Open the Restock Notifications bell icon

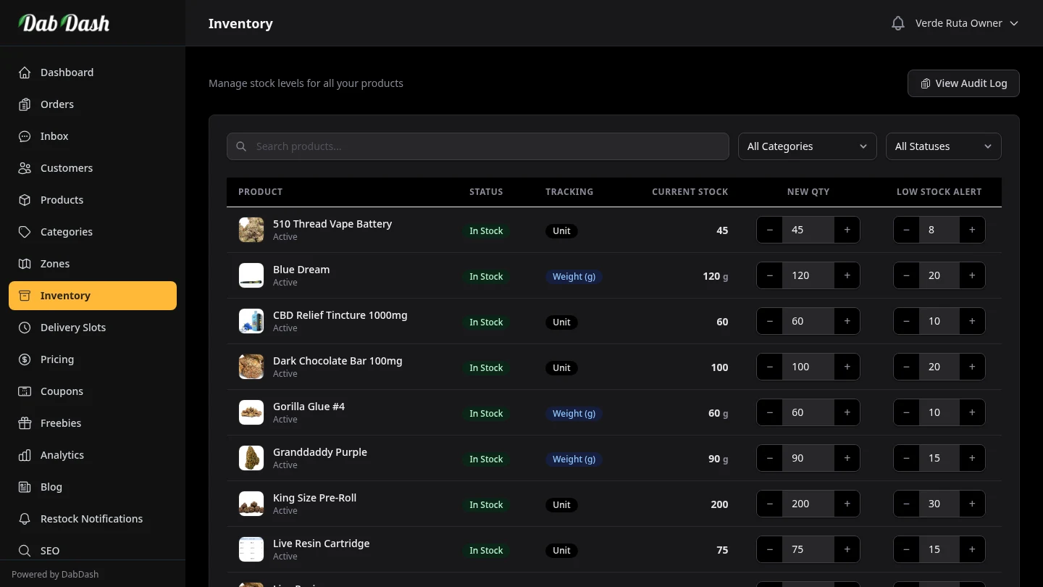pos(24,519)
